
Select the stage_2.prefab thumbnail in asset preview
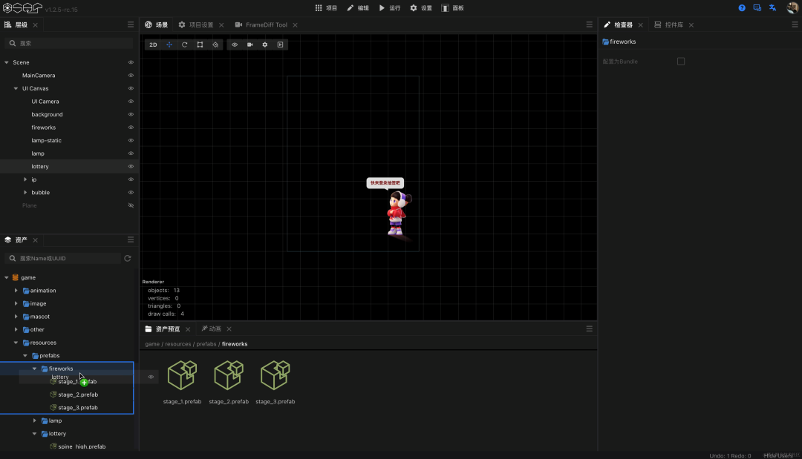(x=229, y=382)
